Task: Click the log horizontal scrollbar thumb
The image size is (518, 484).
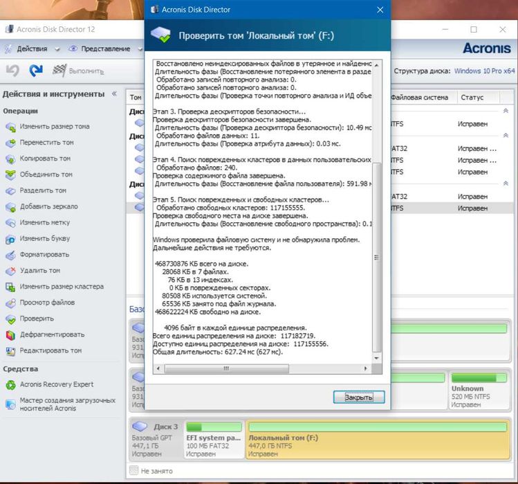Action: 226,368
